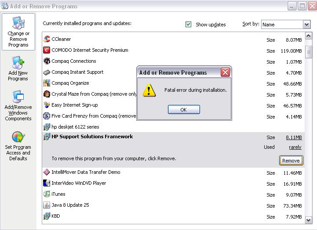
Task: Open Add New Programs panel
Action: click(18, 68)
